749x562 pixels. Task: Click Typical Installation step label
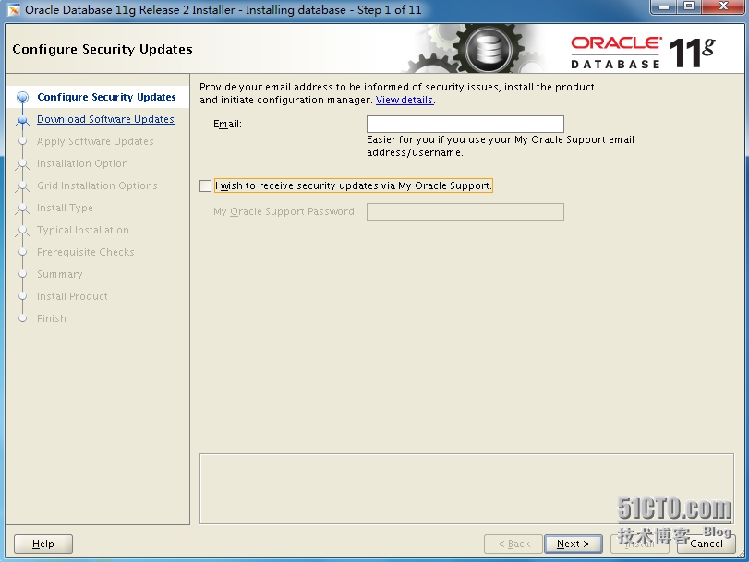pyautogui.click(x=82, y=230)
